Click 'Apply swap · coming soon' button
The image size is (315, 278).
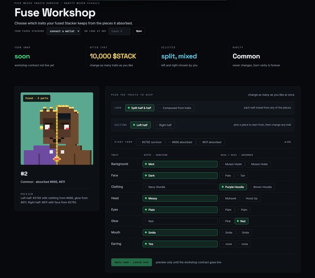132,262
